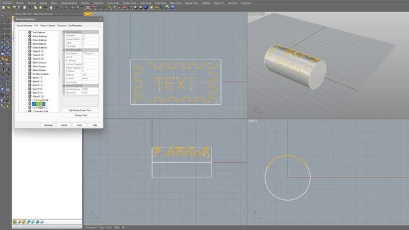Viewport: 409px width, 230px height.
Task: Click the Preview Tool button
Action: 81,115
